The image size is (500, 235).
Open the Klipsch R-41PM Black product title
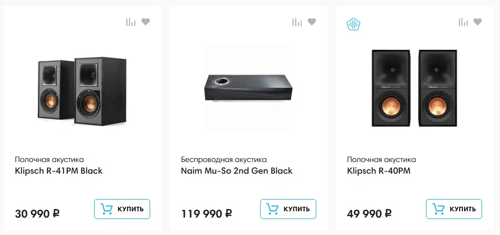pos(59,171)
